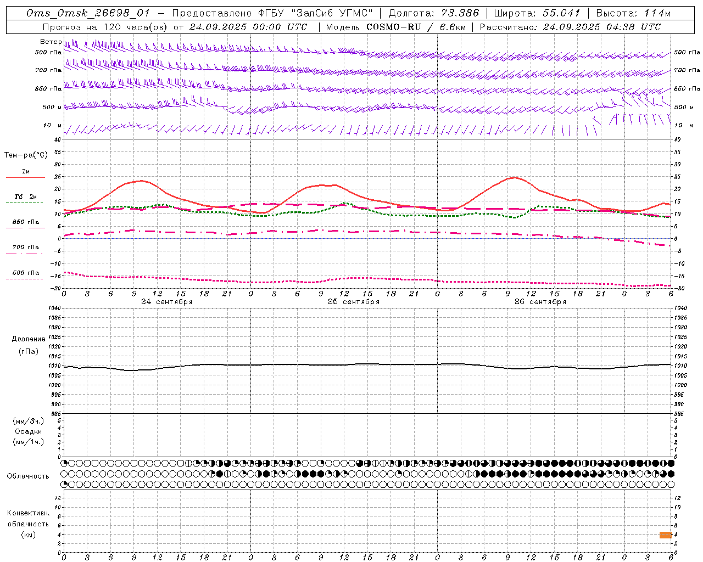The image size is (703, 562).
Task: Click the solid red 2м legend line sample
Action: pyautogui.click(x=25, y=177)
